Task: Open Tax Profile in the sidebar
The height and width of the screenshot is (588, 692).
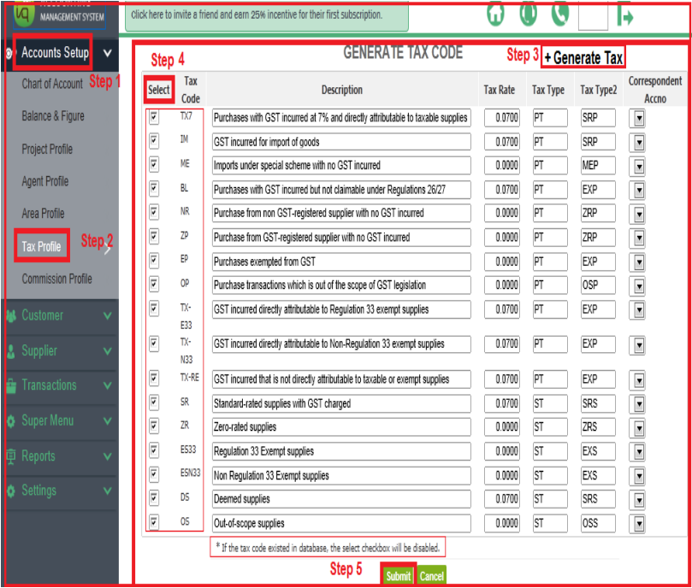Action: point(41,247)
